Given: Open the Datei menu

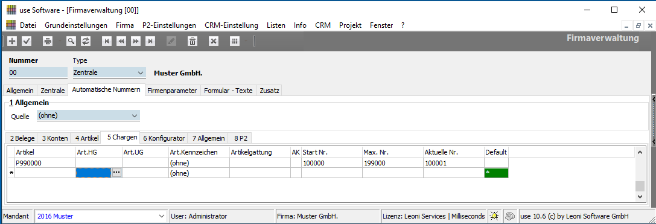Looking at the screenshot, I should (28, 25).
